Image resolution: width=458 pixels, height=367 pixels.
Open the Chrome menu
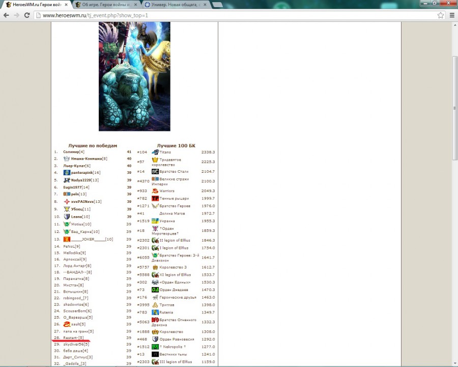click(452, 15)
